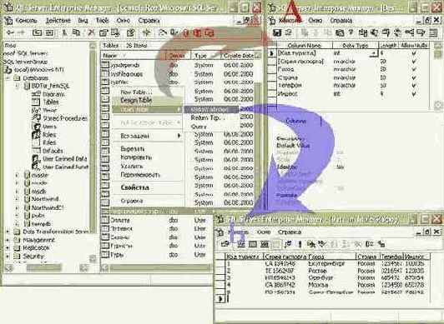
Task: Expand the msdb database node
Action: click(x=17, y=192)
